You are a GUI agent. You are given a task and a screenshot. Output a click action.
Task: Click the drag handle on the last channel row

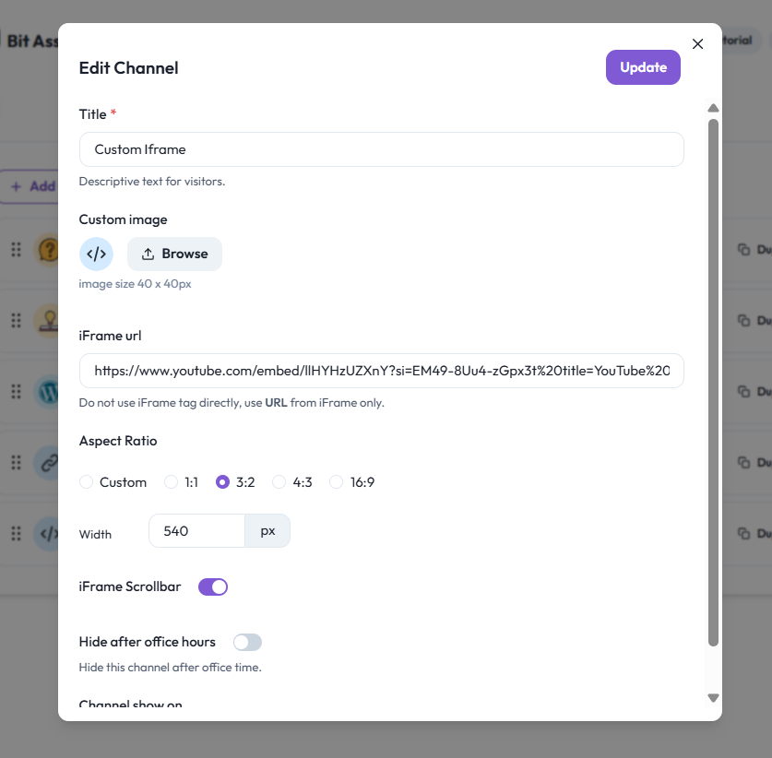(x=16, y=533)
